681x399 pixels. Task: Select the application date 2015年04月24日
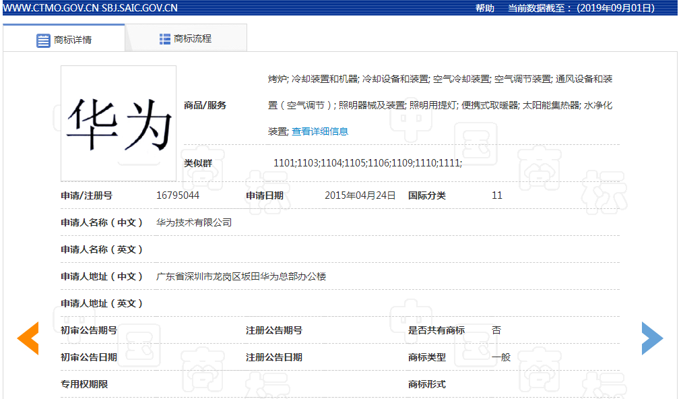[x=360, y=195]
